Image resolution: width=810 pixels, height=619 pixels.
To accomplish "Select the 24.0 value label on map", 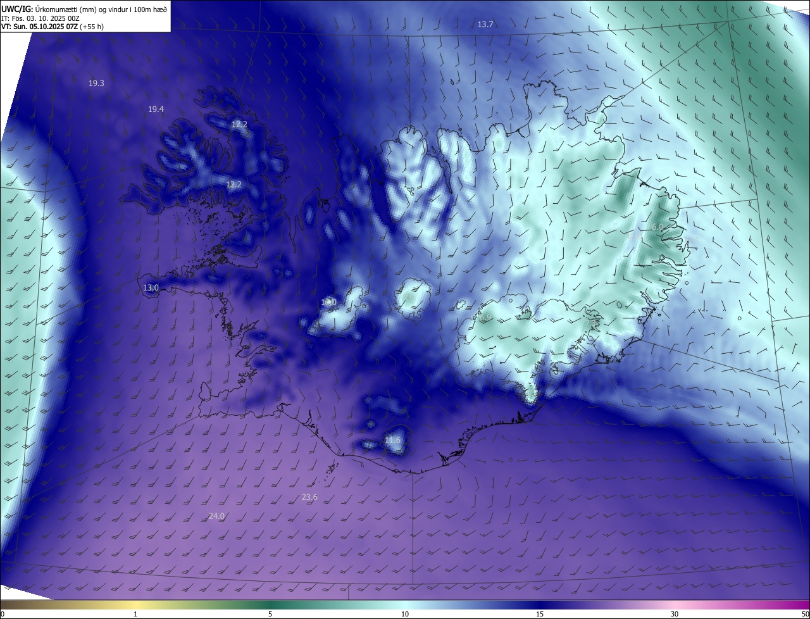I will (216, 516).
